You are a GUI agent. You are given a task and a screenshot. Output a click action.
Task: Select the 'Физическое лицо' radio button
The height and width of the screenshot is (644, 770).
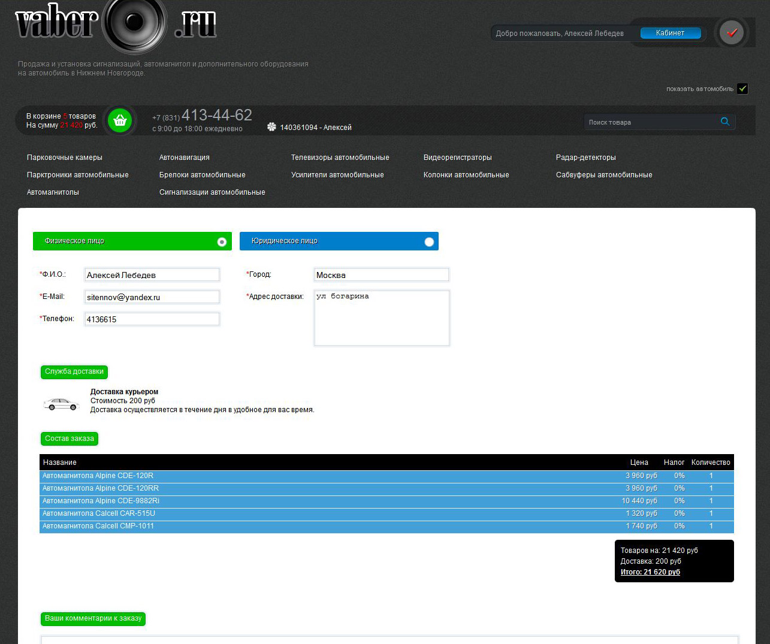coord(222,242)
